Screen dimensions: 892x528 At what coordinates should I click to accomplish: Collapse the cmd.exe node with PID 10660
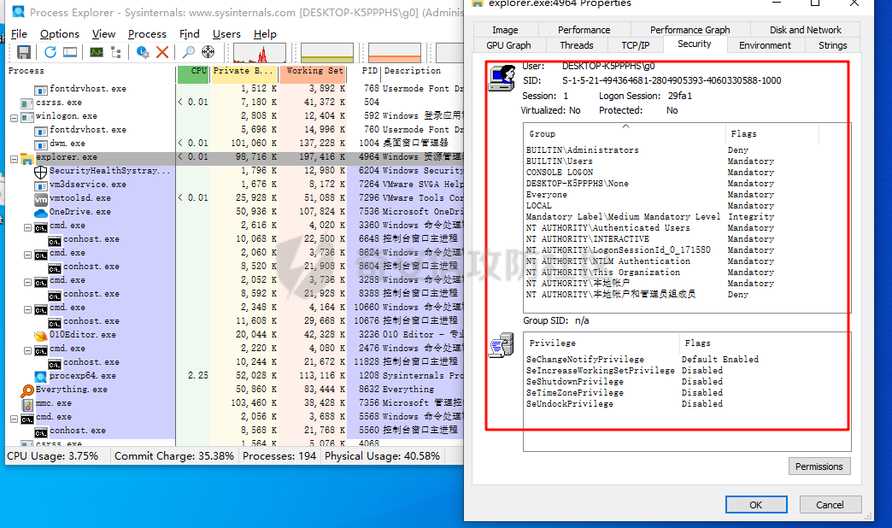point(27,309)
